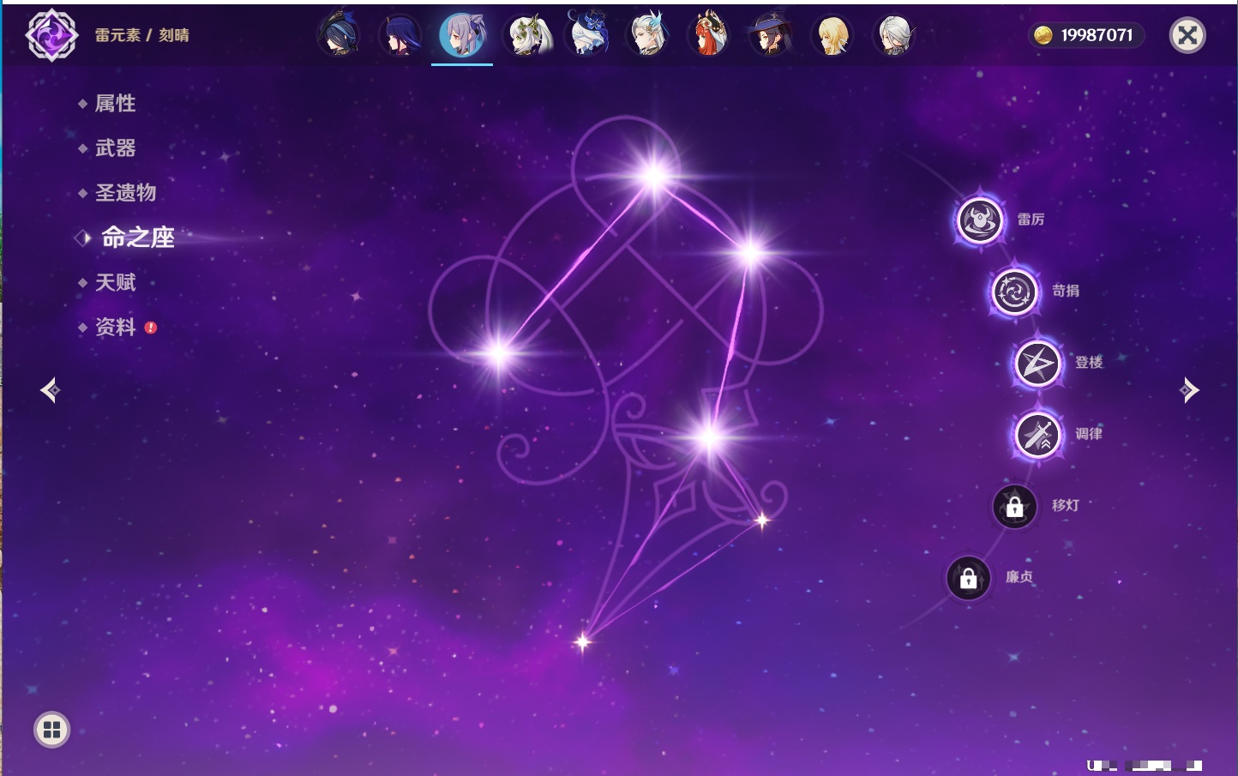Close the character screen with X
The image size is (1238, 776).
(x=1187, y=35)
